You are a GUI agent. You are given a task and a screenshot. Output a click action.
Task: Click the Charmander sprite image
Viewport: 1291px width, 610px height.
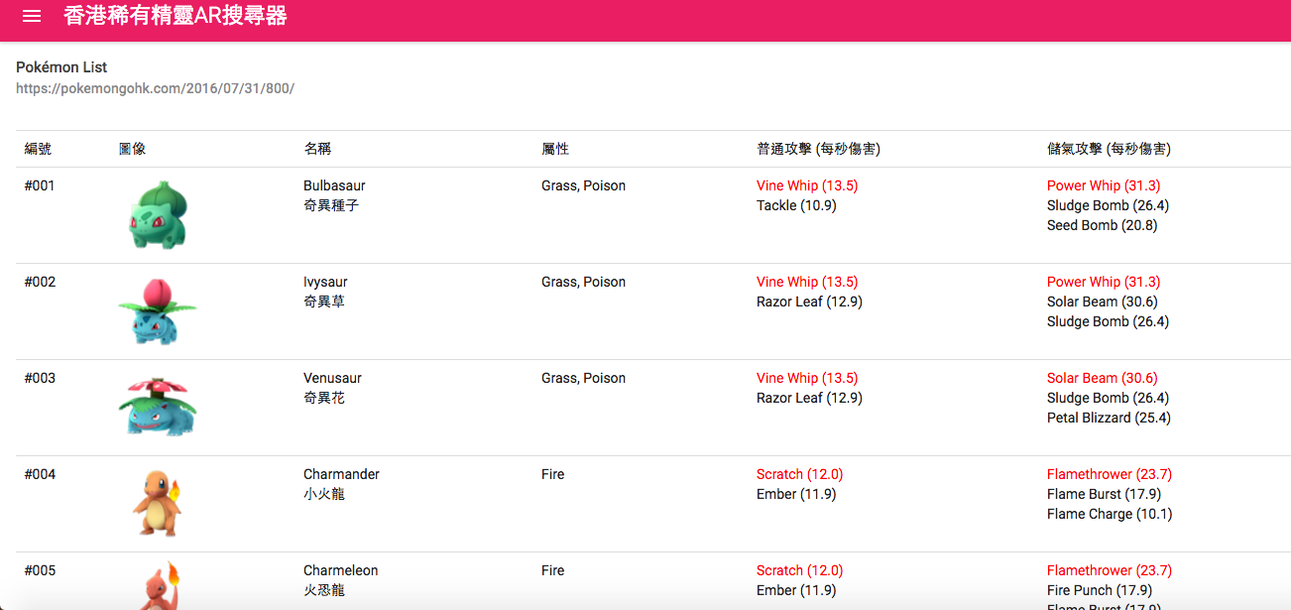tap(158, 503)
